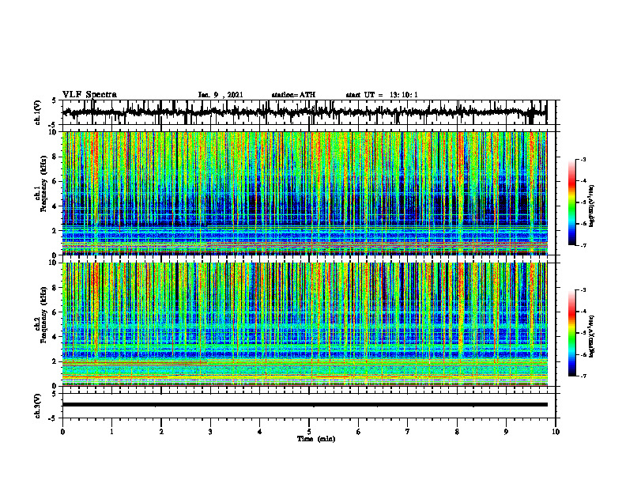Image resolution: width=626 pixels, height=484 pixels.
Task: Click the "station=ATH" header text
Action: click(x=293, y=95)
